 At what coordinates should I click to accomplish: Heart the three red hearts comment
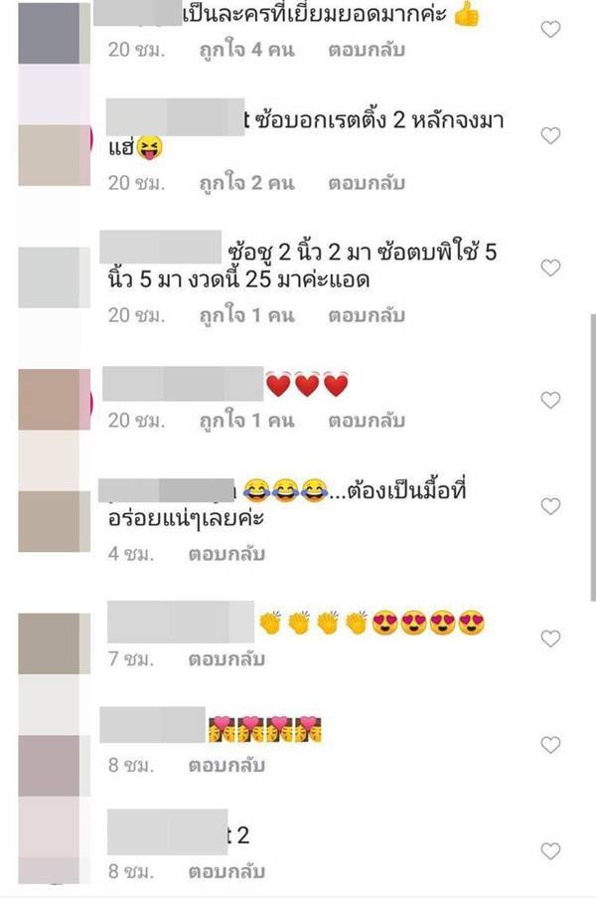pyautogui.click(x=550, y=400)
